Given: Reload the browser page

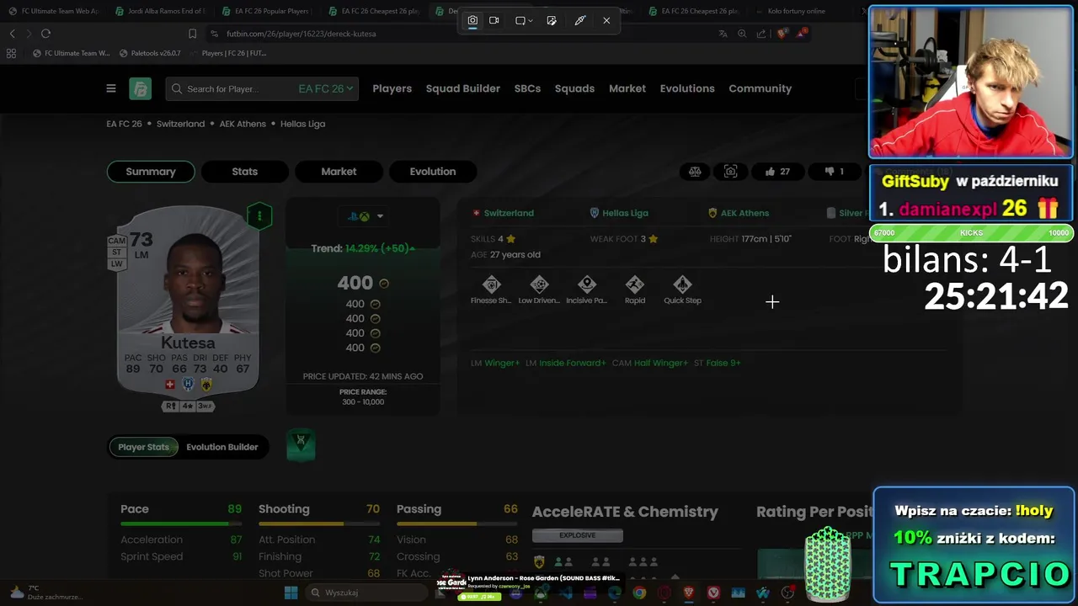Looking at the screenshot, I should [45, 34].
